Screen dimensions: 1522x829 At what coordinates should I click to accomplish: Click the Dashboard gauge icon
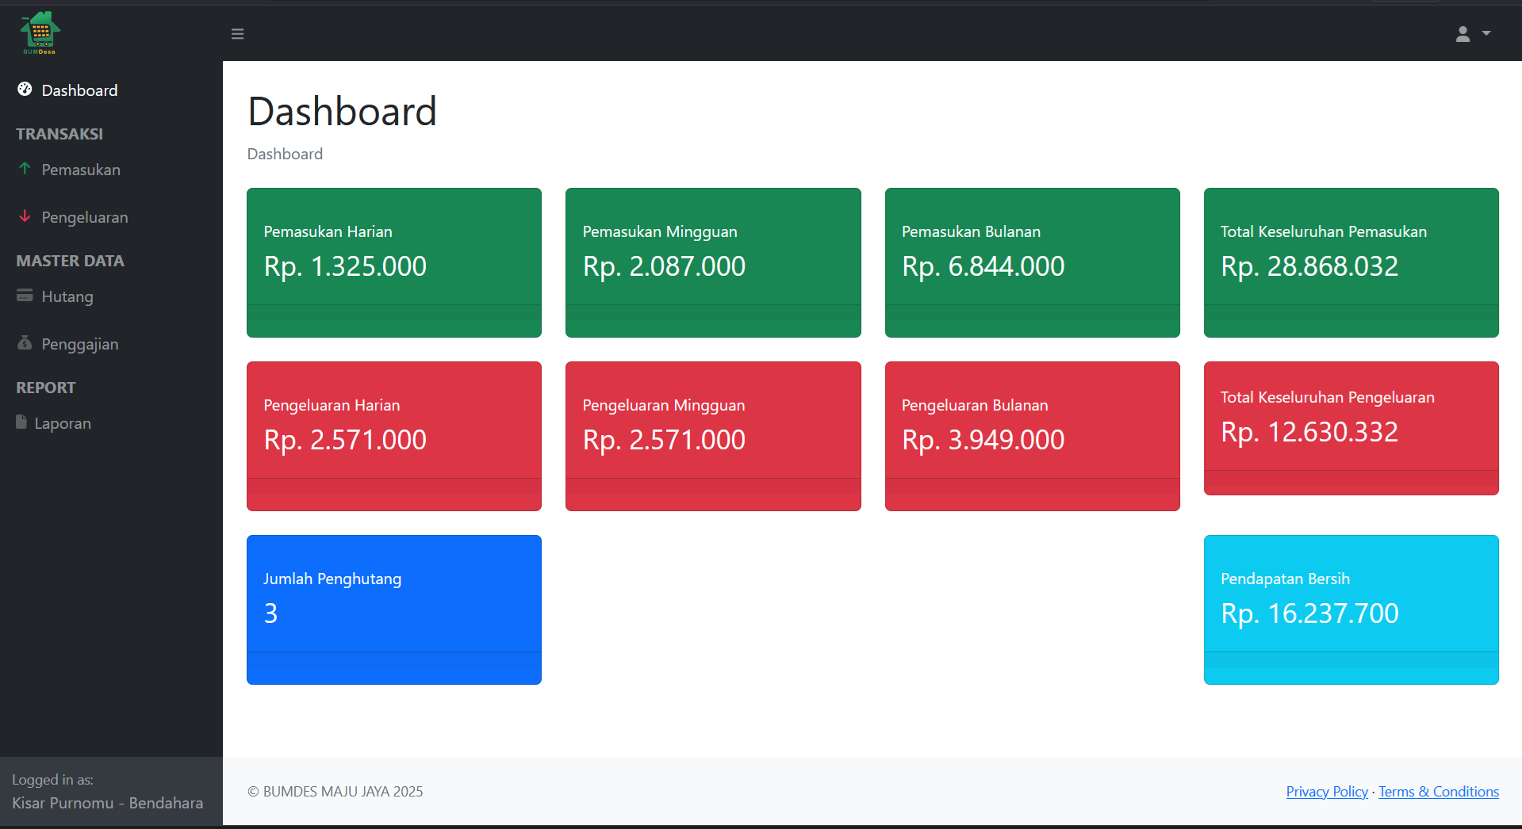coord(25,90)
